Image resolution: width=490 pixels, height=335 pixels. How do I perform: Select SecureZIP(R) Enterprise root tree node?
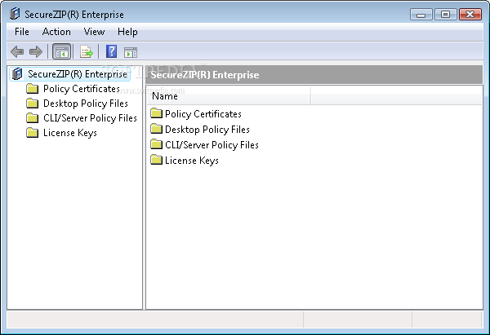pos(78,74)
